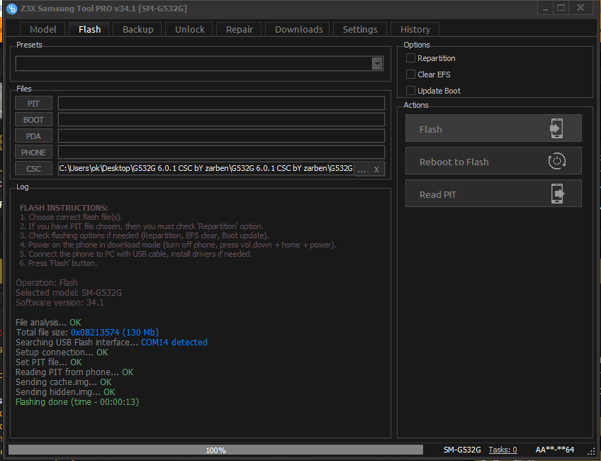Select the Flash tab

[x=89, y=30]
